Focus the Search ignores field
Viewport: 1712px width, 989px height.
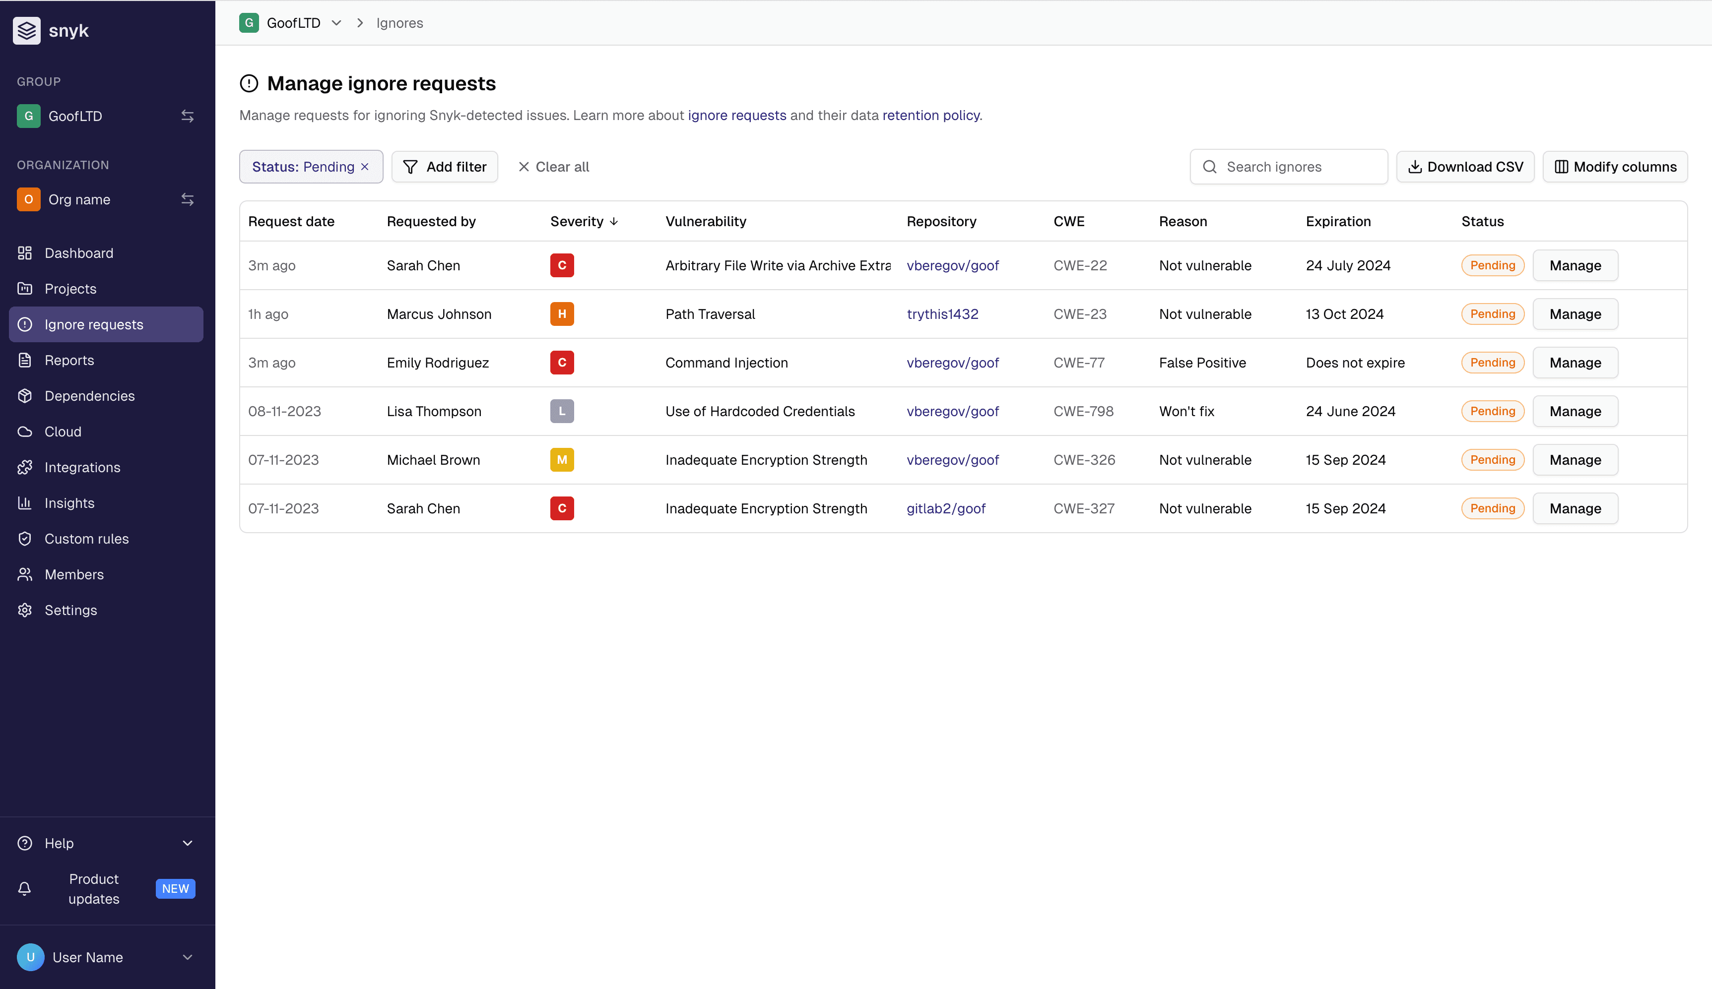(1289, 167)
